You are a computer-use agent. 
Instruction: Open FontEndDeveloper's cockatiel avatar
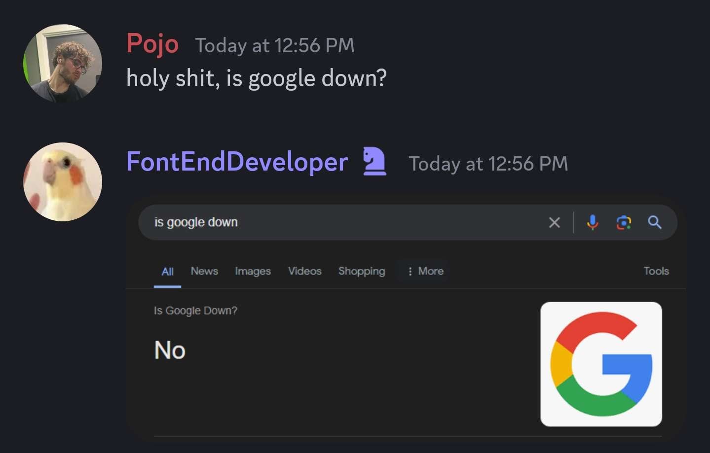63,182
